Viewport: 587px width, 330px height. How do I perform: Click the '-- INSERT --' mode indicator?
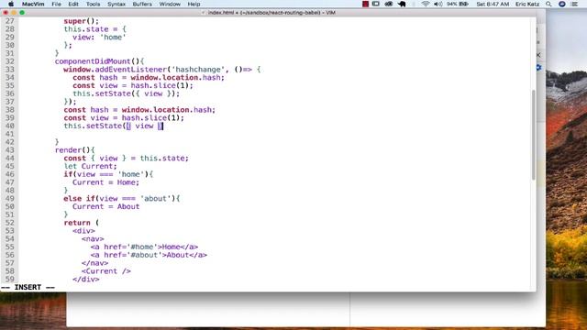point(28,287)
